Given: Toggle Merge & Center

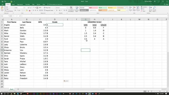Looking at the screenshot, I should pyautogui.click(x=49, y=11).
